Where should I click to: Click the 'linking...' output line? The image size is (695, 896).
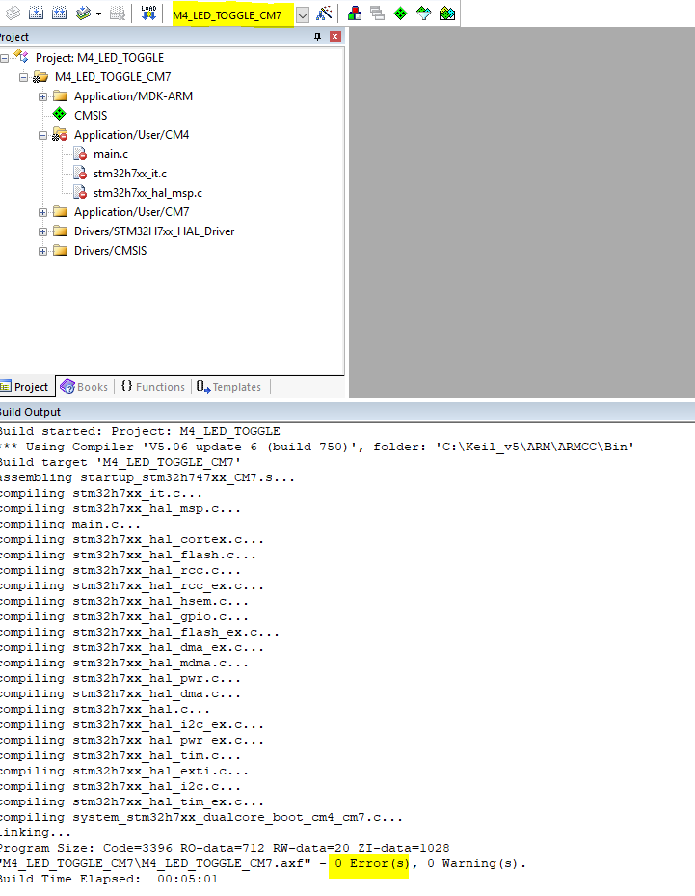pos(36,832)
